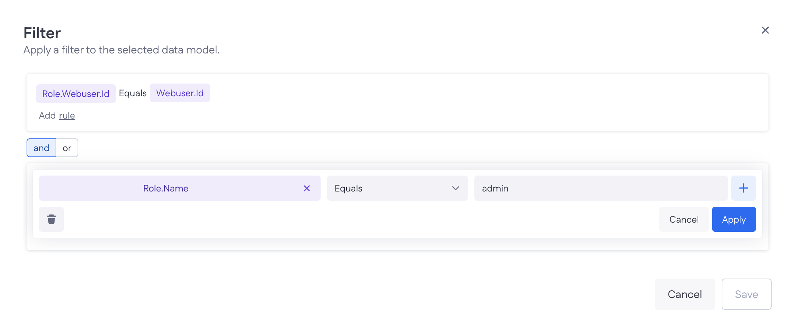
Task: Click the Filter dialog heading
Action: [x=42, y=33]
